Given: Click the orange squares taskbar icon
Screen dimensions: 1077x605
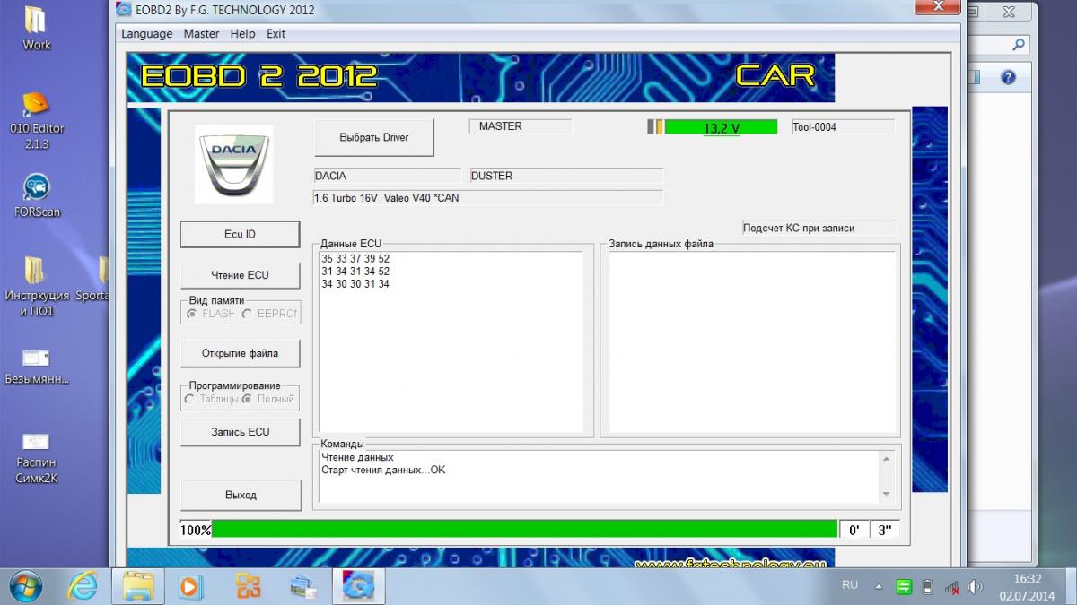Looking at the screenshot, I should [249, 586].
